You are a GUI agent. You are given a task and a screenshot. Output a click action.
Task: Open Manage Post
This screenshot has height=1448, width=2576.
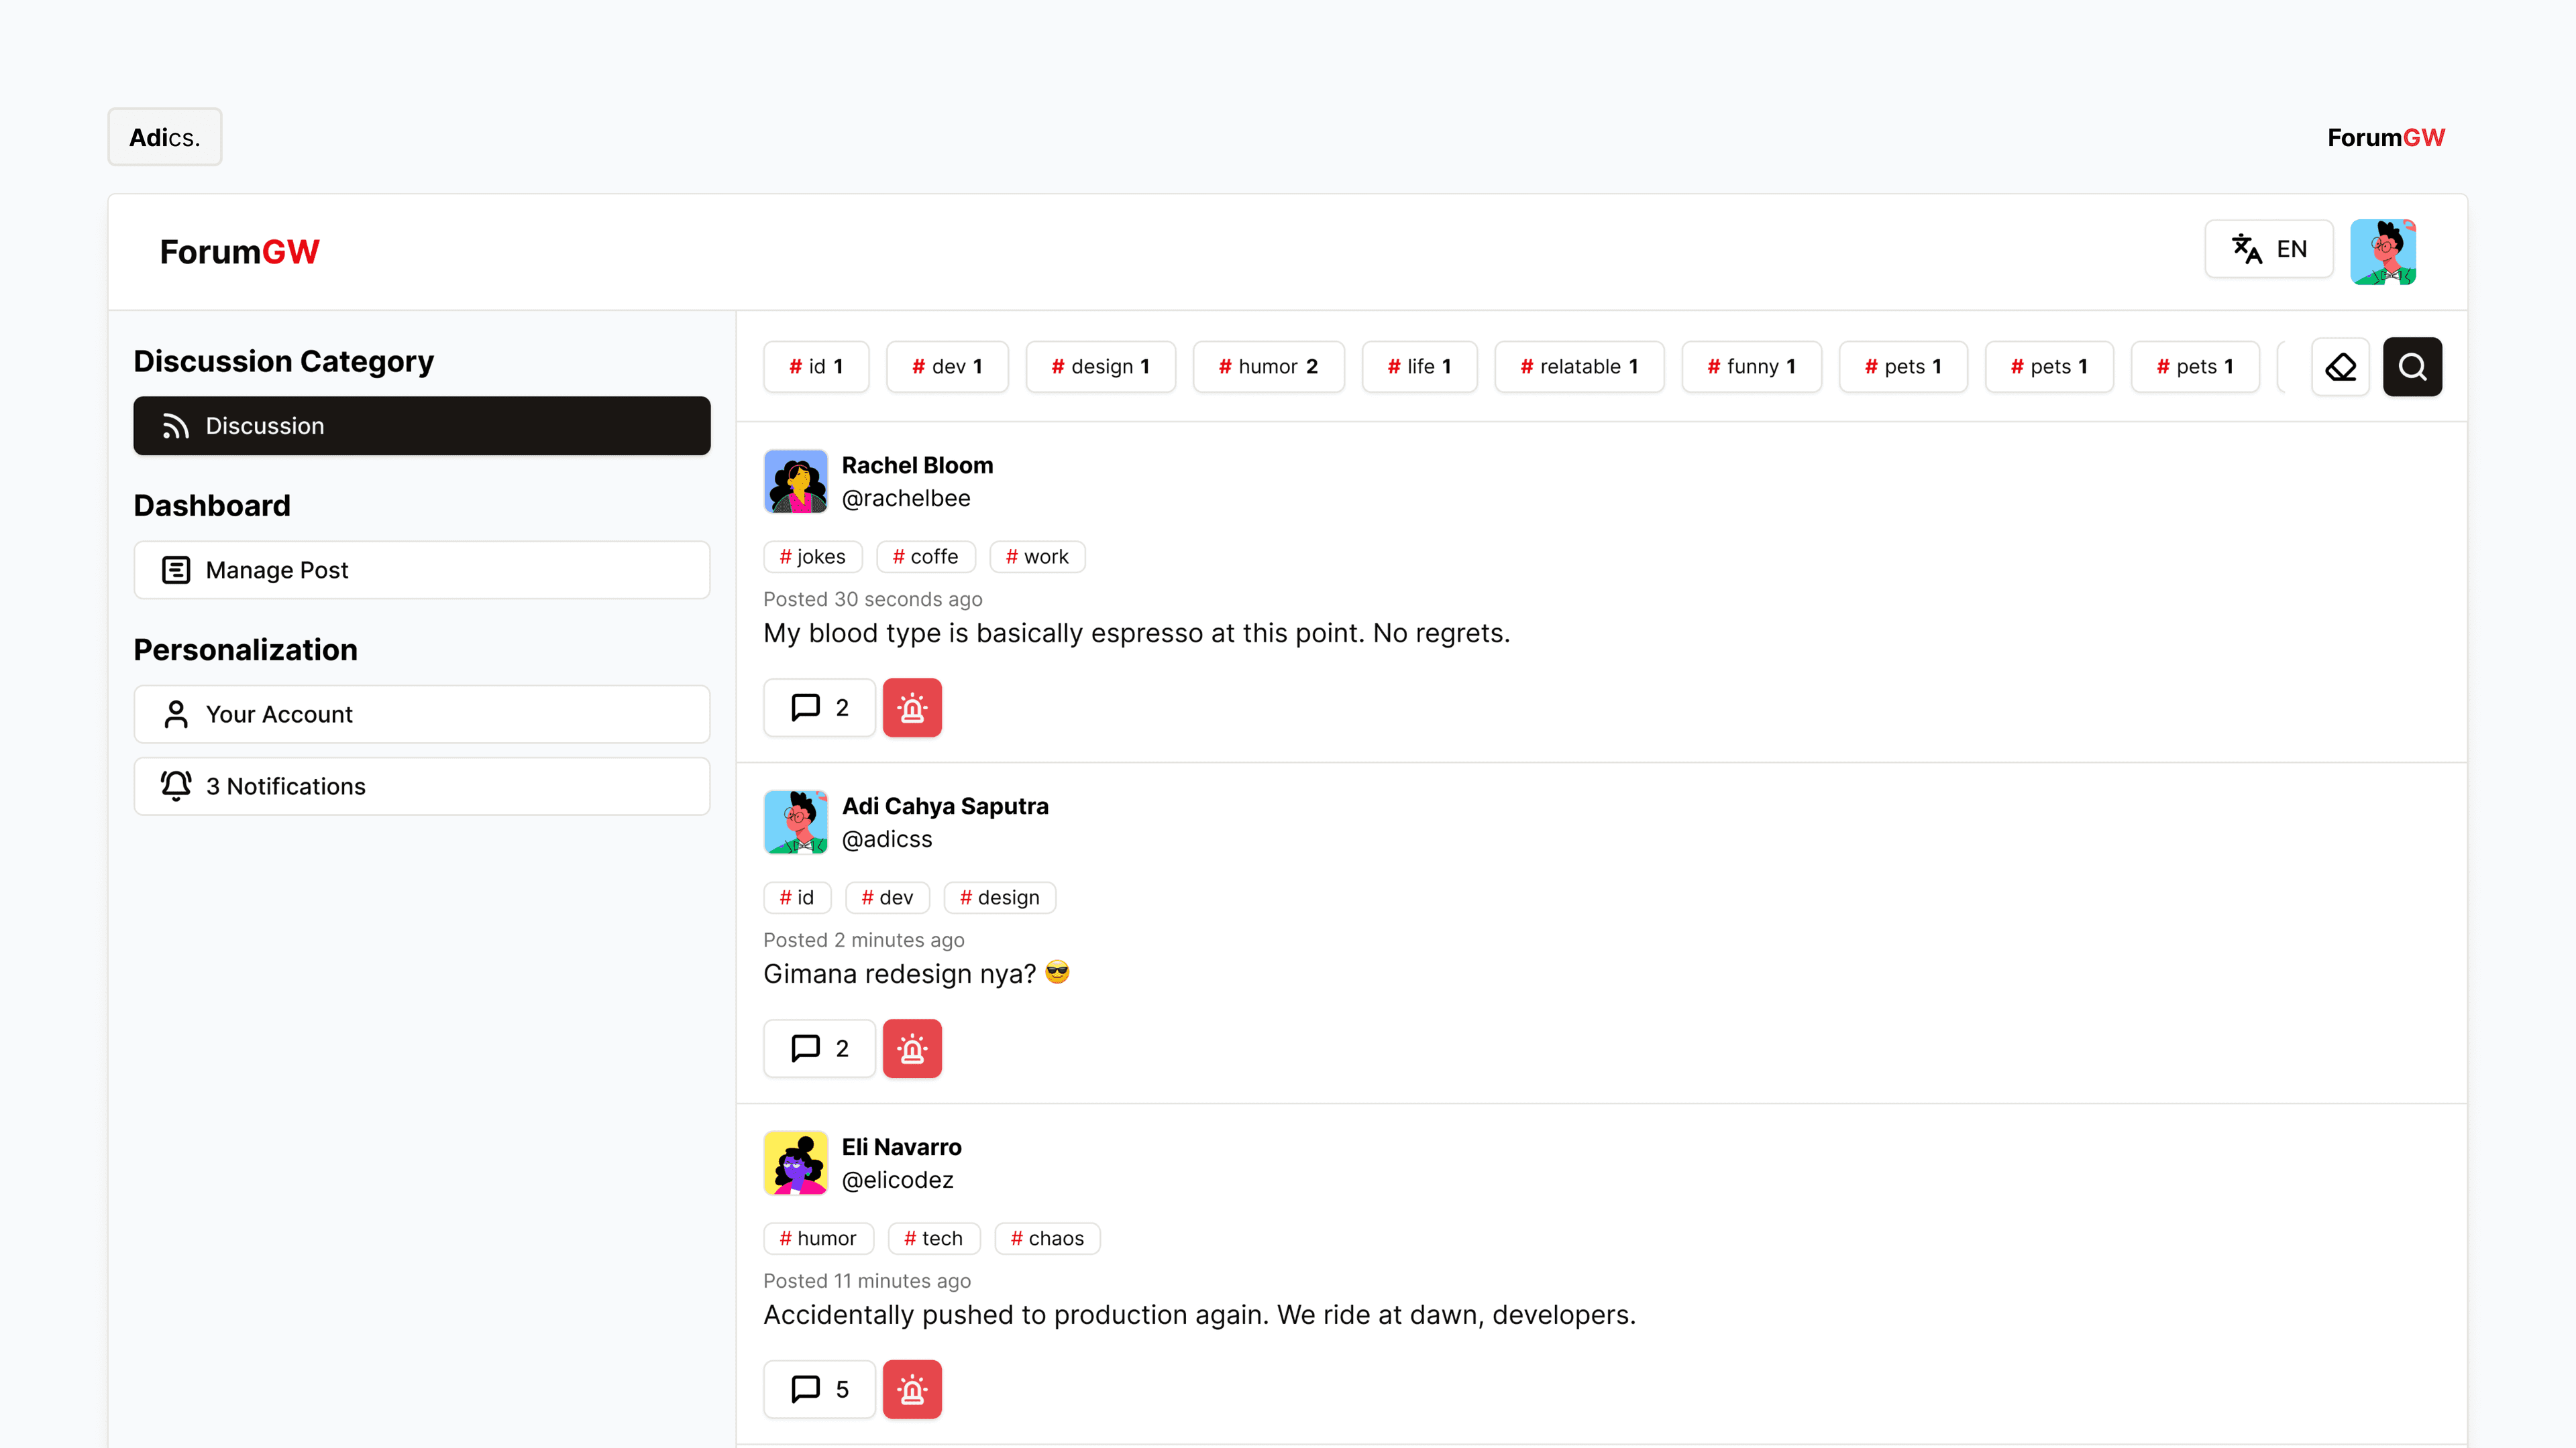tap(422, 570)
